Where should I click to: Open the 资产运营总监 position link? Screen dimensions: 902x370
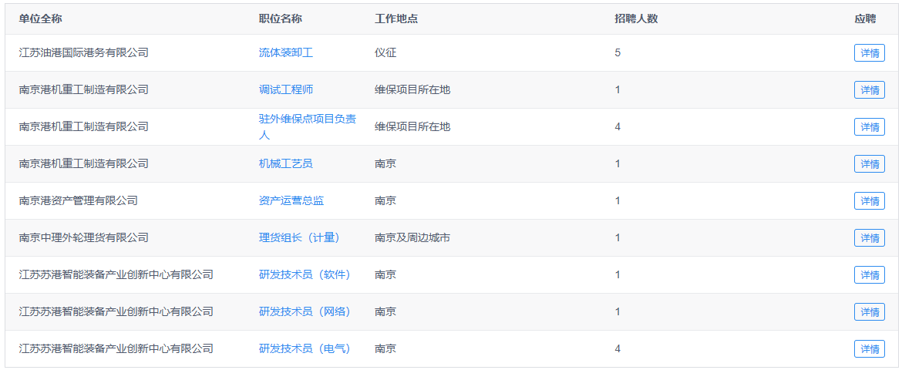pyautogui.click(x=291, y=201)
